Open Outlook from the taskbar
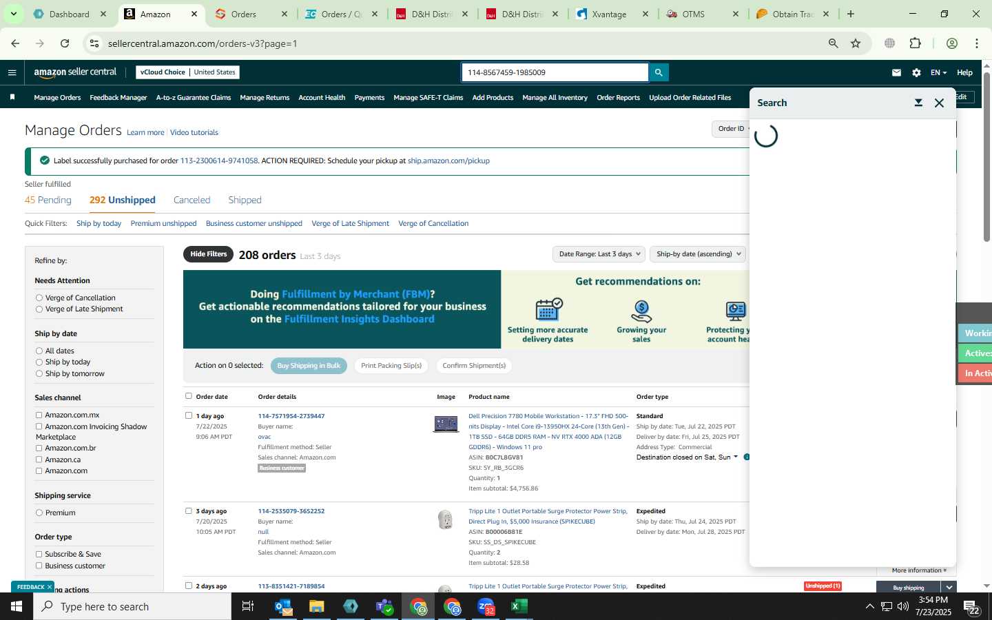Viewport: 992px width, 620px height. pyautogui.click(x=283, y=606)
